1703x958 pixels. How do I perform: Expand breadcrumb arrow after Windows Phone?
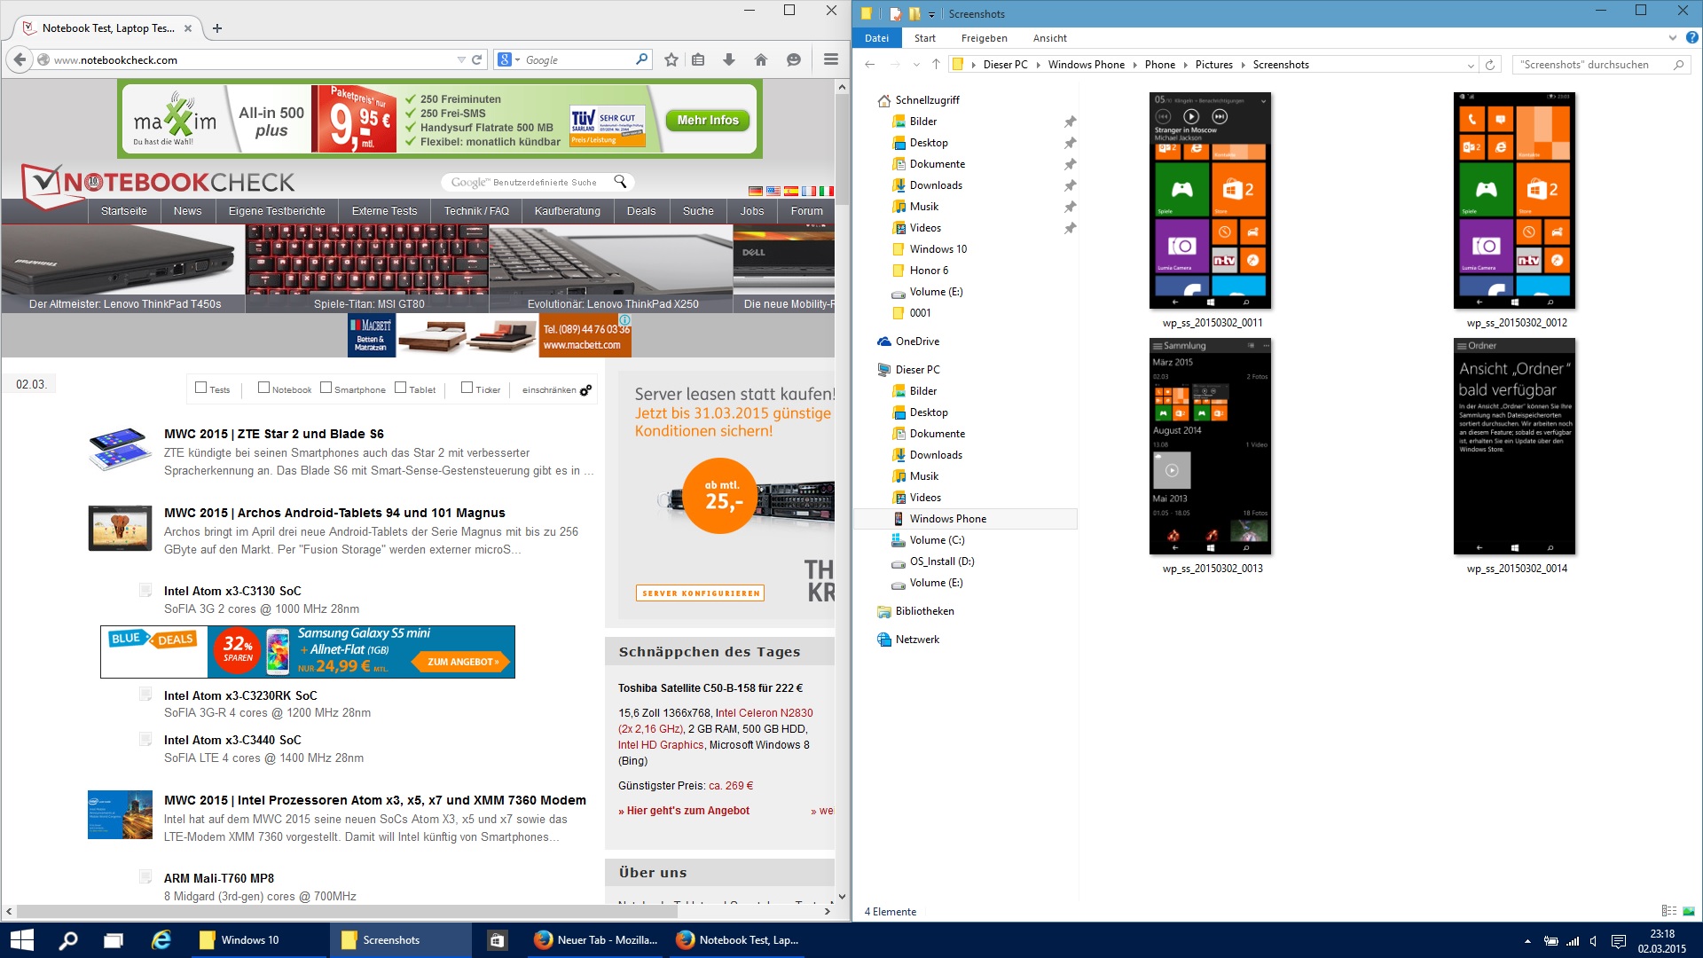(x=1135, y=65)
